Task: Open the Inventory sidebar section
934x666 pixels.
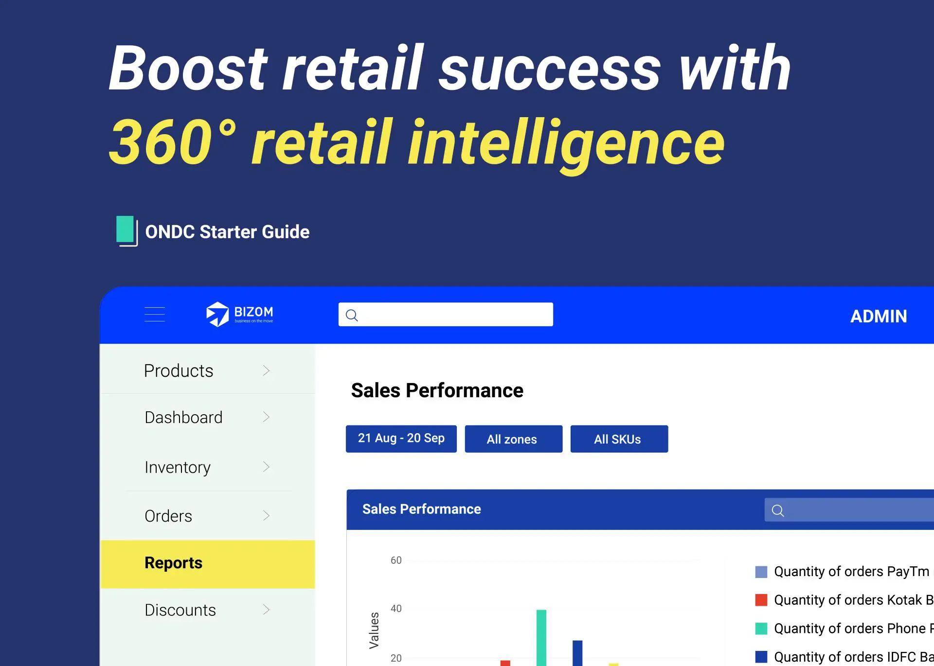Action: [x=178, y=467]
